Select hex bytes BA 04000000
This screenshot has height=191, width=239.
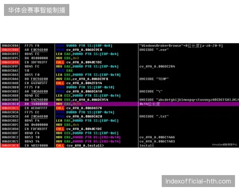coord(36,125)
